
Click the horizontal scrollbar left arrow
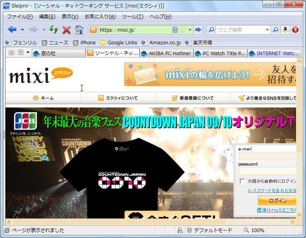[8, 222]
